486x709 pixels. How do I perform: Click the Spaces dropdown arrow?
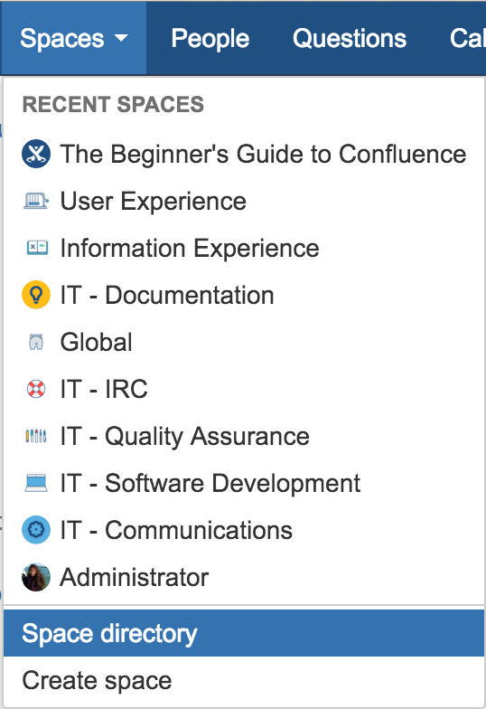121,38
